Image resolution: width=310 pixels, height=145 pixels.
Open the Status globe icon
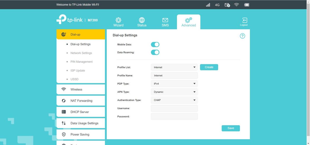[142, 20]
